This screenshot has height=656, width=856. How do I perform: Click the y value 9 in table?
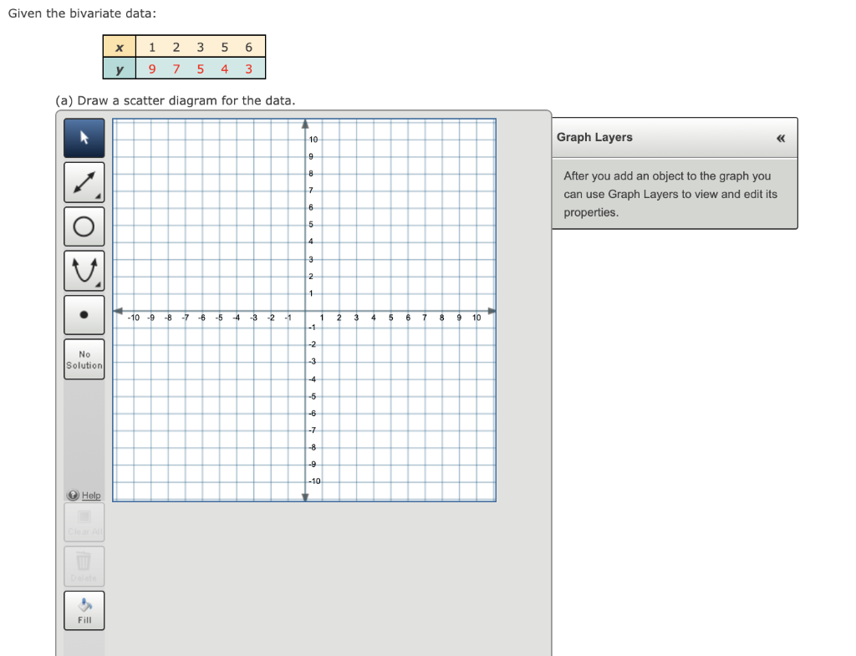[152, 69]
